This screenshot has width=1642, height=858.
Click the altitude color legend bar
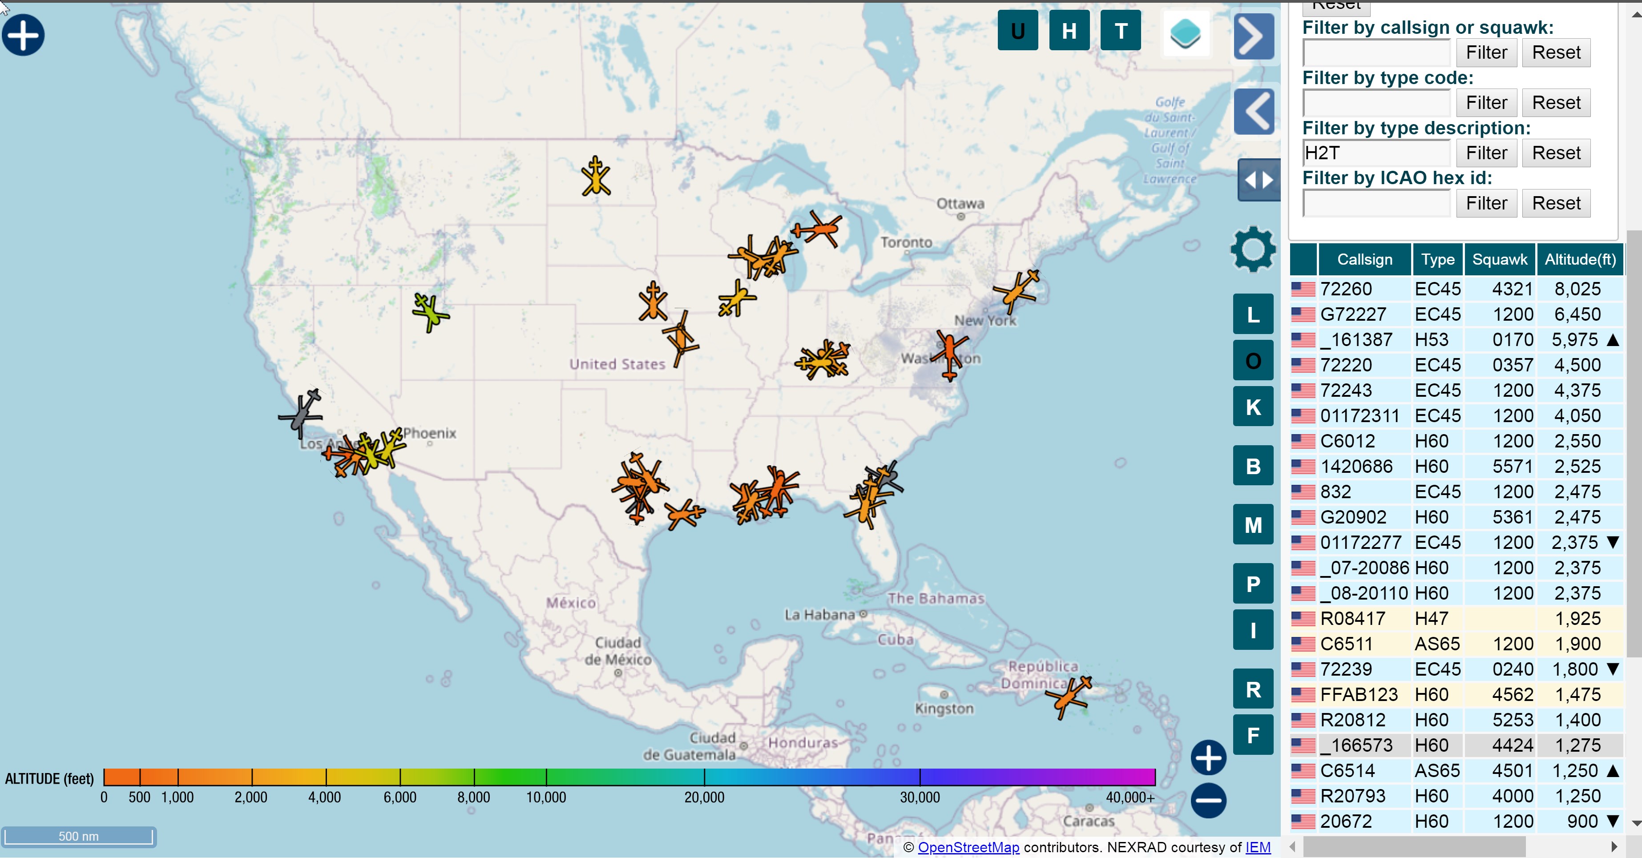[x=629, y=777]
